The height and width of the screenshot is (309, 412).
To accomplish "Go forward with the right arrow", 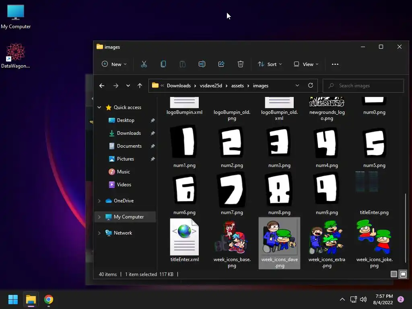I will pyautogui.click(x=115, y=86).
